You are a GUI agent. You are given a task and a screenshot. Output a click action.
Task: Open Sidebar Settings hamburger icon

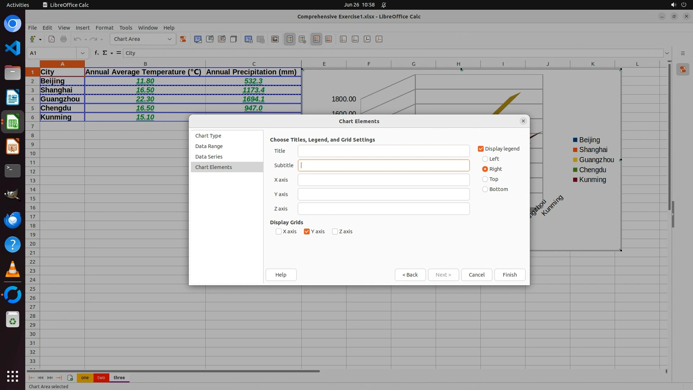click(683, 53)
